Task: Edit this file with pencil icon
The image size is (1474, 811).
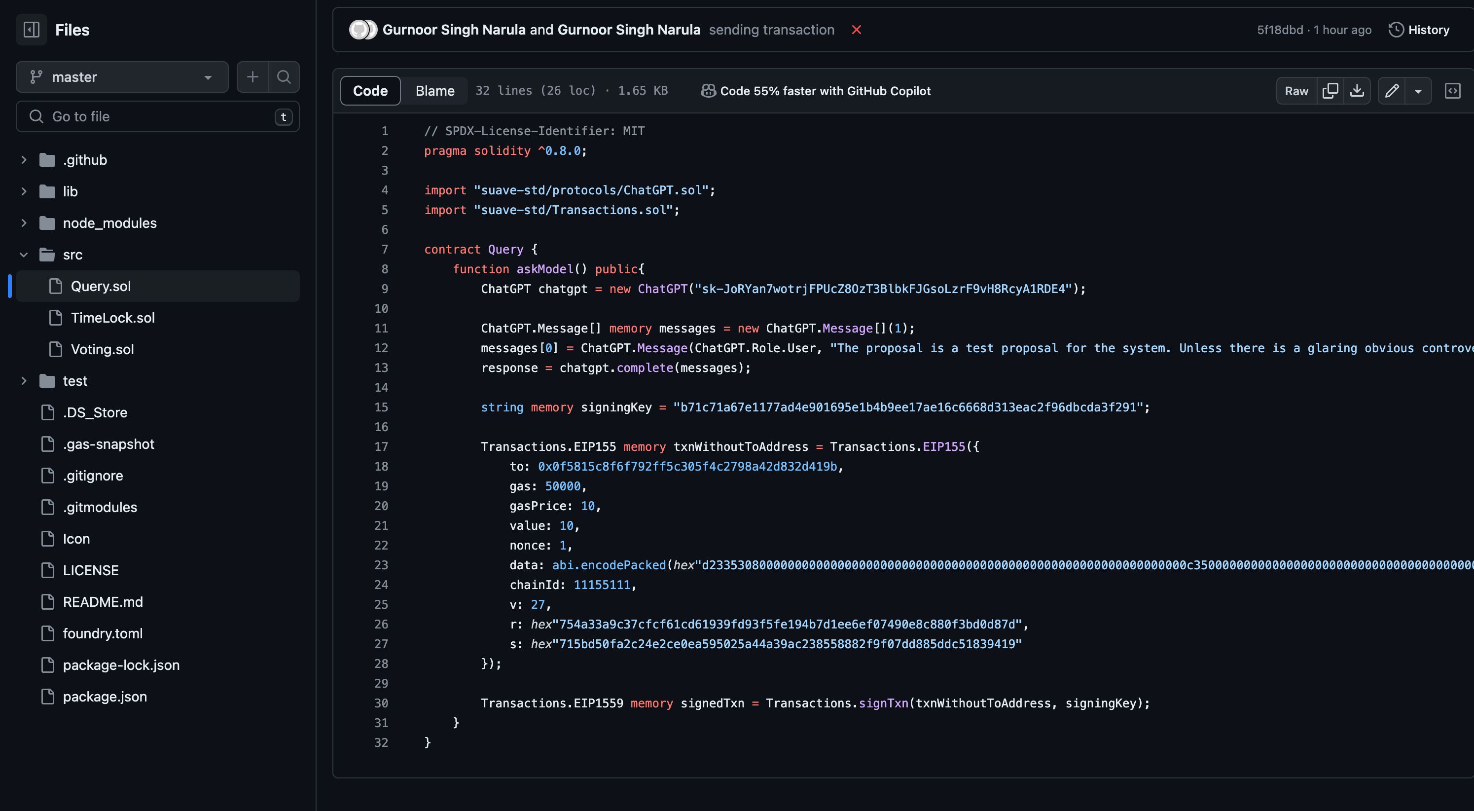Action: tap(1392, 91)
